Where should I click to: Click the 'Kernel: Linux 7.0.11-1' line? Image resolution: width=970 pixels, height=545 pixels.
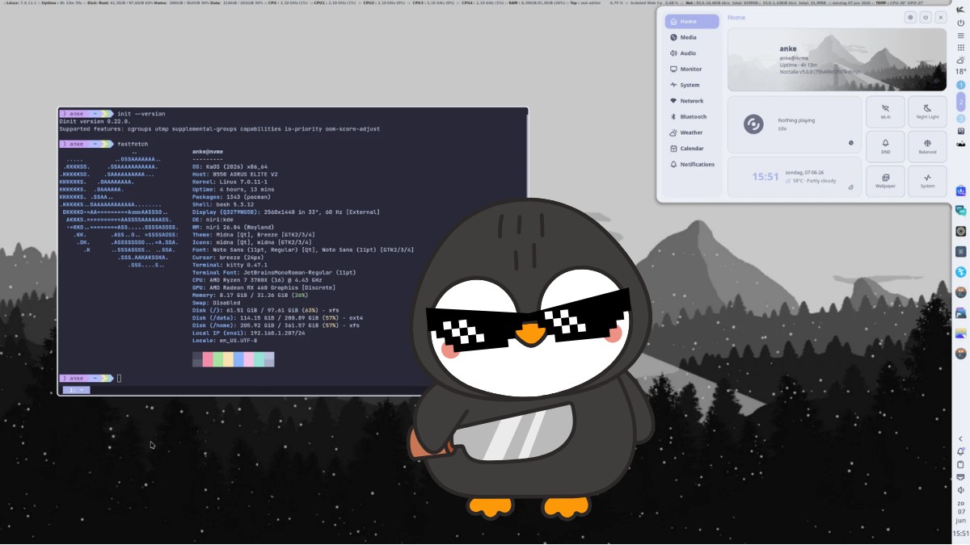(x=229, y=182)
